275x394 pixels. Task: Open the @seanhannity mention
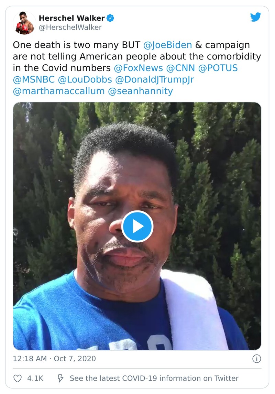point(140,91)
